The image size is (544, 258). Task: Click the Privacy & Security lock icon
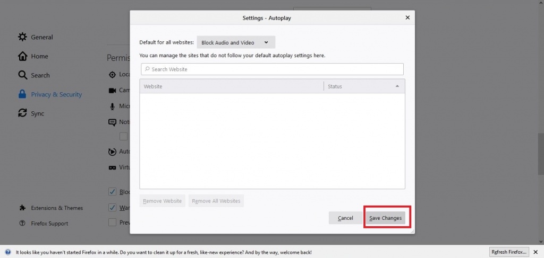tap(22, 94)
